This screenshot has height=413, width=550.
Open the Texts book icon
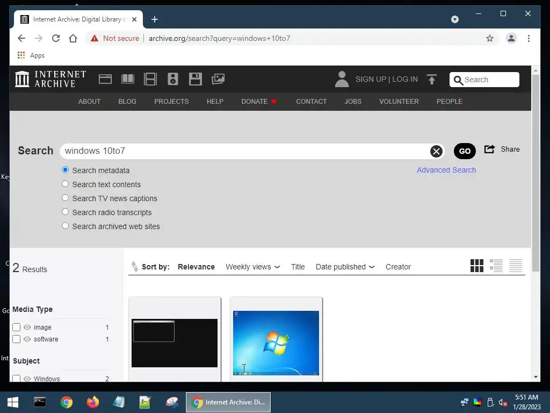[x=128, y=79]
